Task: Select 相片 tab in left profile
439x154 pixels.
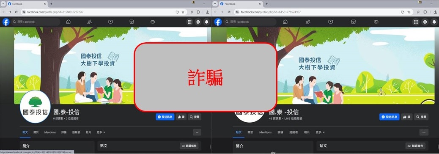Action: tap(88, 132)
